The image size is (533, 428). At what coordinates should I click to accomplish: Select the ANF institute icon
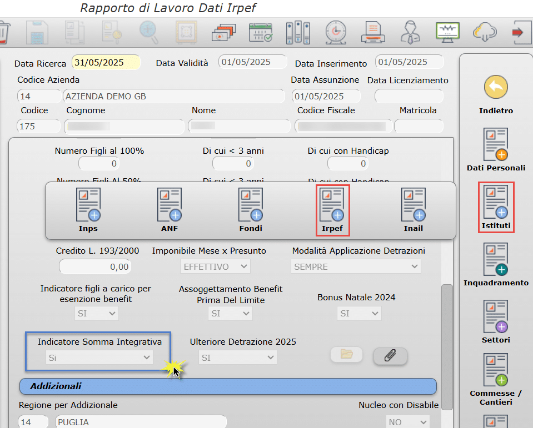[170, 210]
